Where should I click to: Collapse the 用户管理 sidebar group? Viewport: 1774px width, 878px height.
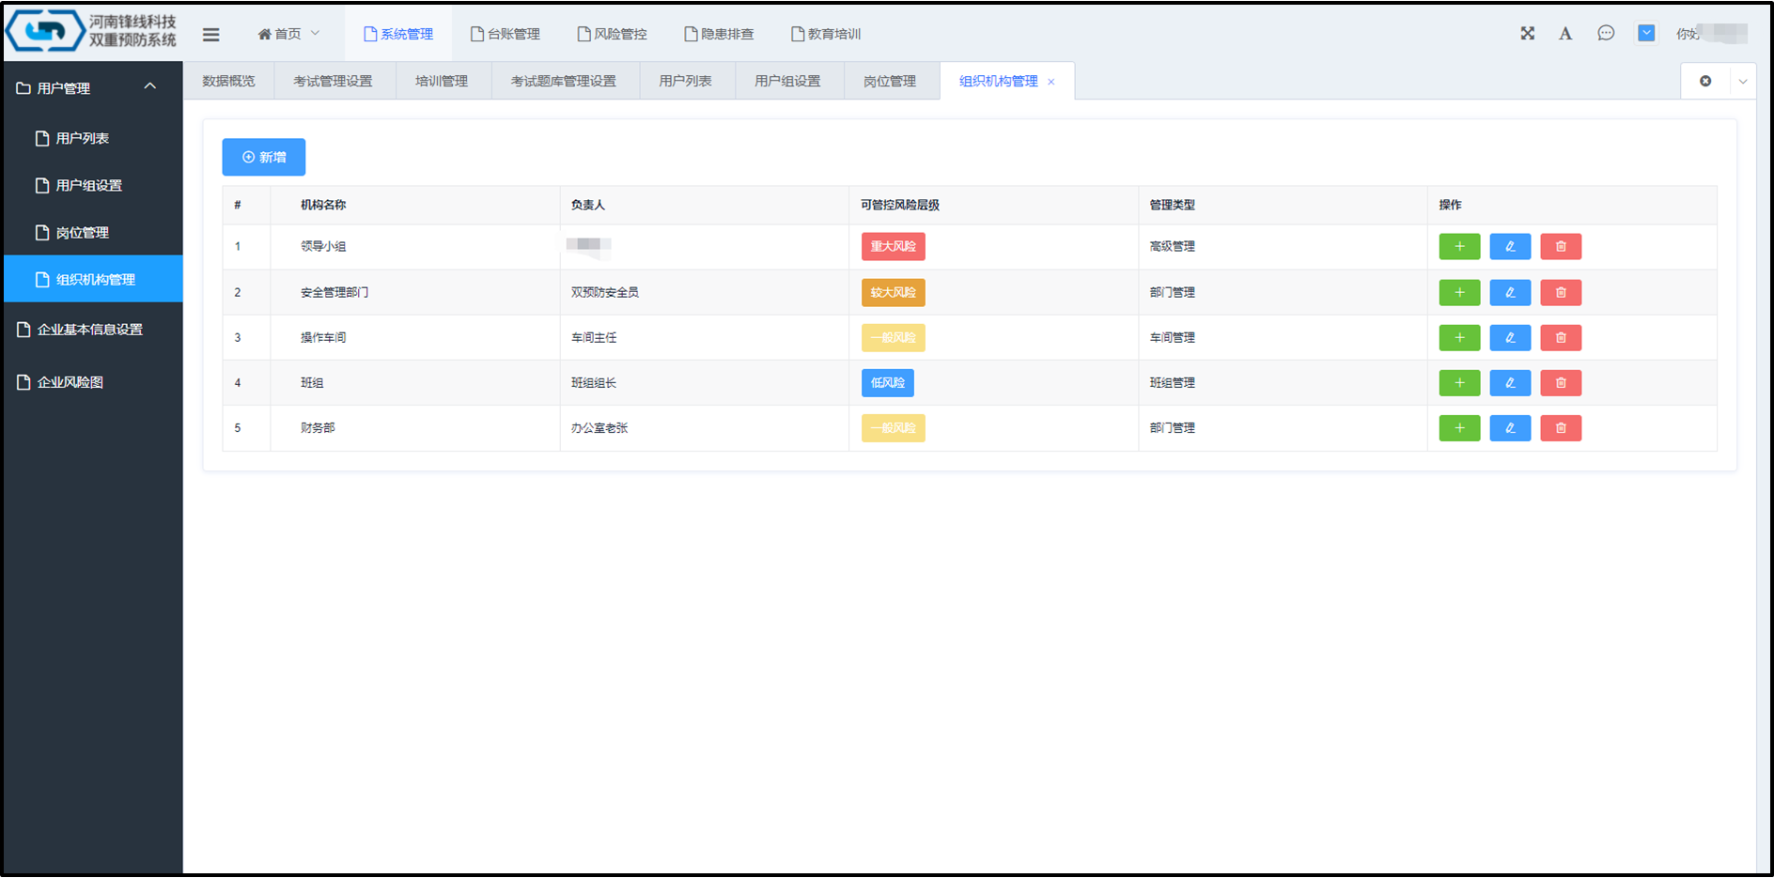149,87
